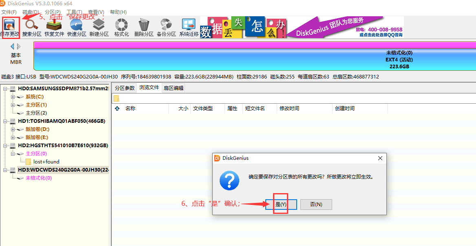Start the 快速分区 quick partition tool

click(77, 27)
